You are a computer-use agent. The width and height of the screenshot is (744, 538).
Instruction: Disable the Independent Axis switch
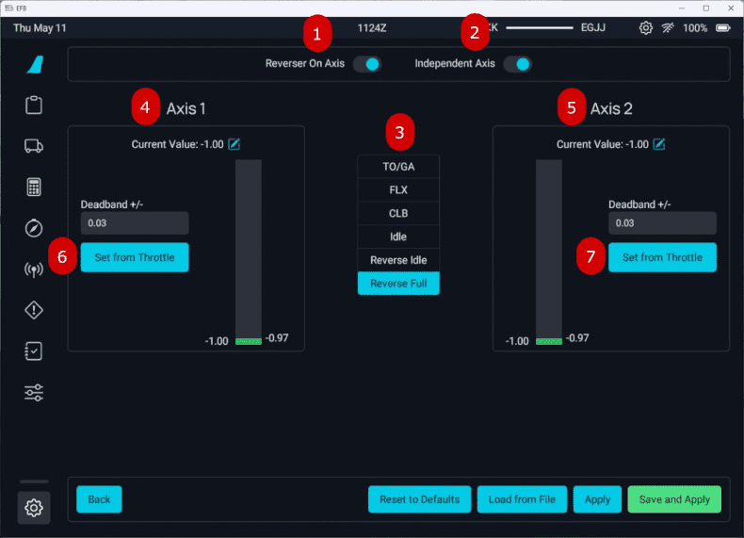[517, 64]
